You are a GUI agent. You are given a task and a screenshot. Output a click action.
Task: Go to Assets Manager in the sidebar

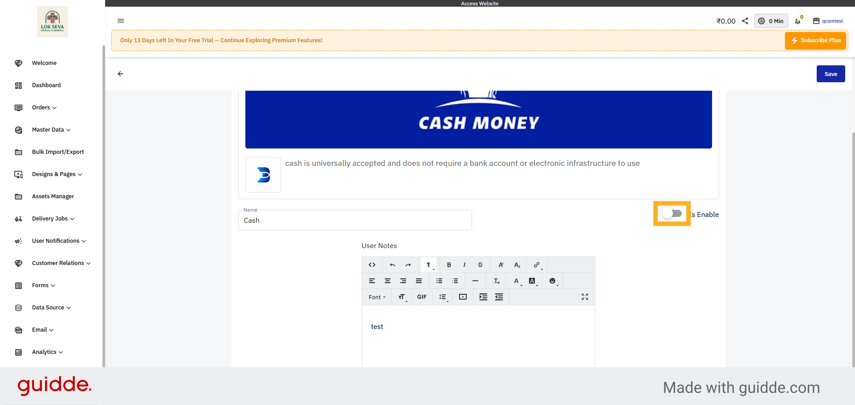[53, 196]
